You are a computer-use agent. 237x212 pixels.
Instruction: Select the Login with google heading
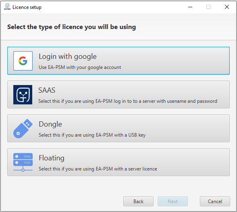pyautogui.click(x=68, y=57)
